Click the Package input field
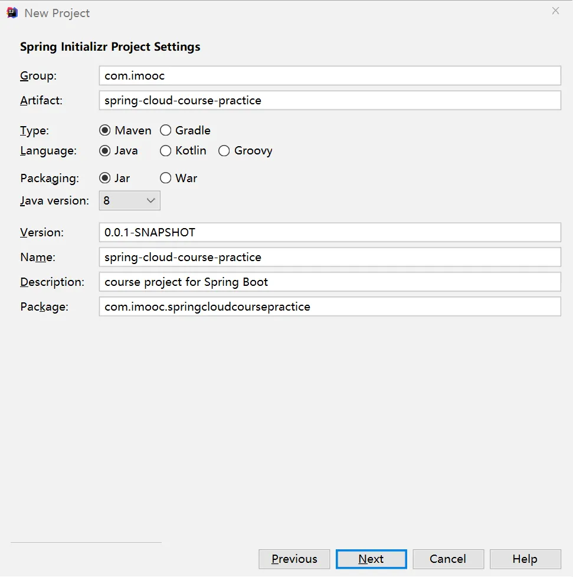Viewport: 573px width, 577px height. 329,306
